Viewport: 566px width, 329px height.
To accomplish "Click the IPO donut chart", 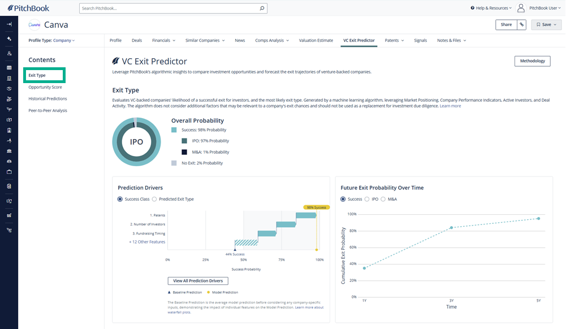I will [136, 142].
